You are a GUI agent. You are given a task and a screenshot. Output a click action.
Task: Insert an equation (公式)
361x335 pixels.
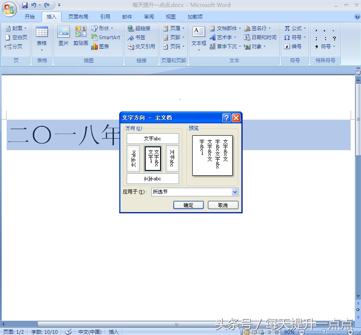click(x=295, y=28)
